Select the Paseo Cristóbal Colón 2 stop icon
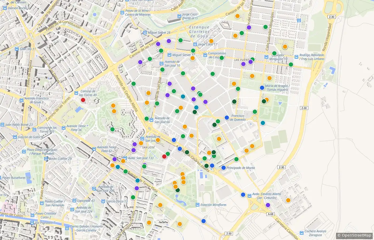 coord(32,215)
